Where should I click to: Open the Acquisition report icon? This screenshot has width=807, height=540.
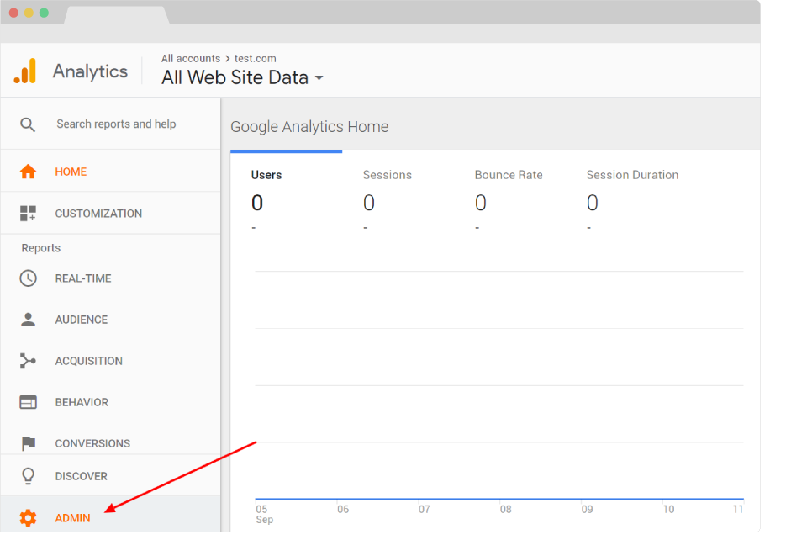28,360
